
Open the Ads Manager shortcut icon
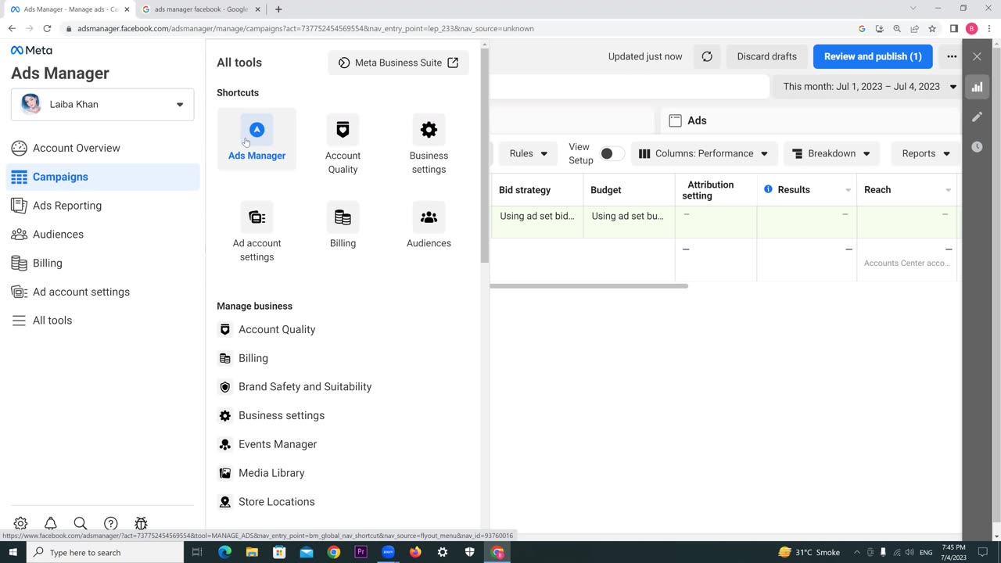[257, 130]
